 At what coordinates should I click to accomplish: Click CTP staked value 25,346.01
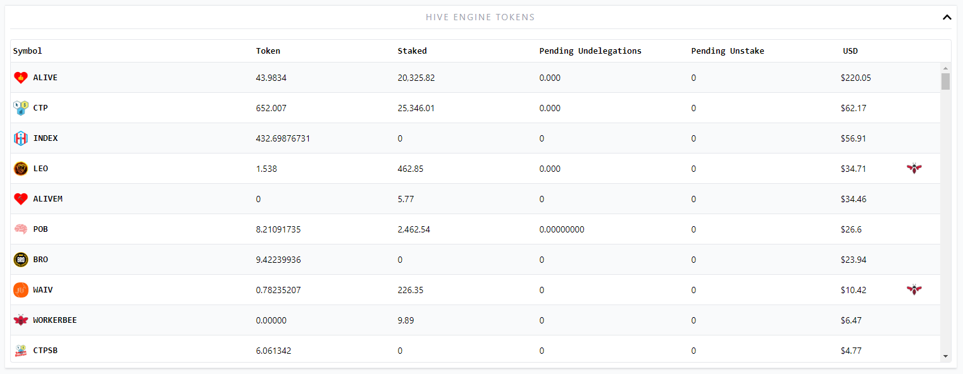tap(416, 108)
